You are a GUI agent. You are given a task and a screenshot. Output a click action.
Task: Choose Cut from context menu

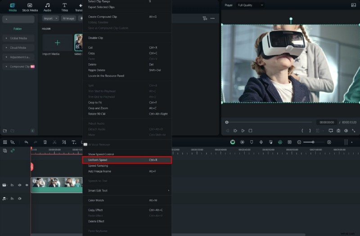pyautogui.click(x=127, y=48)
